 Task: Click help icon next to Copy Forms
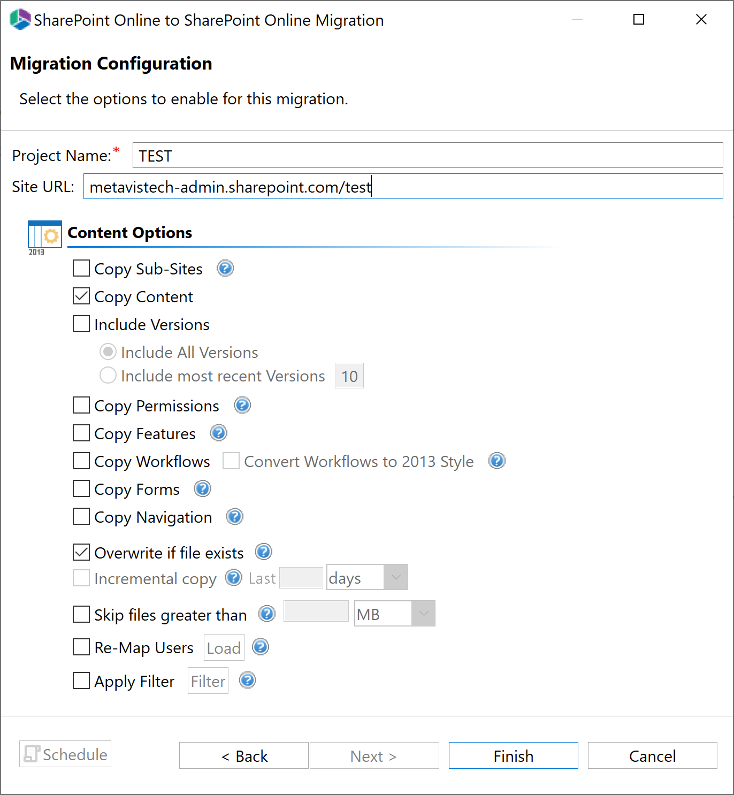(x=203, y=488)
